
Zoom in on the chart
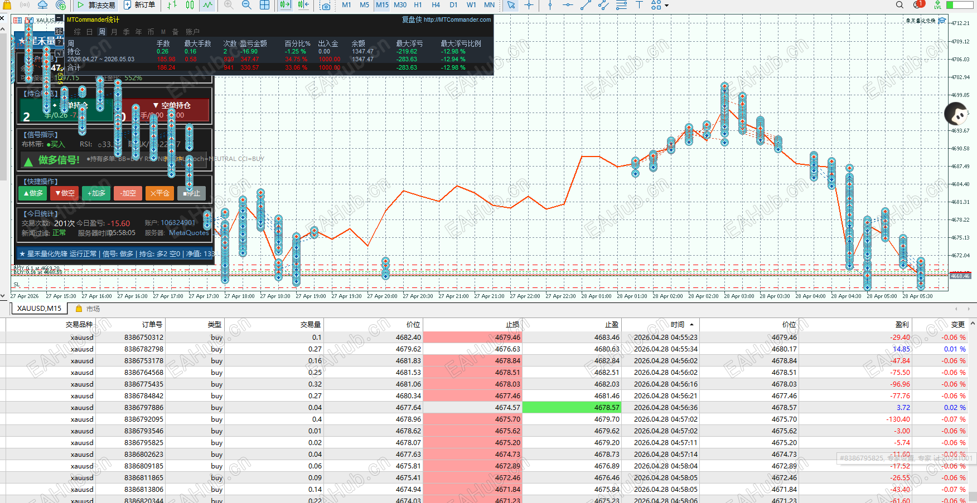(229, 5)
